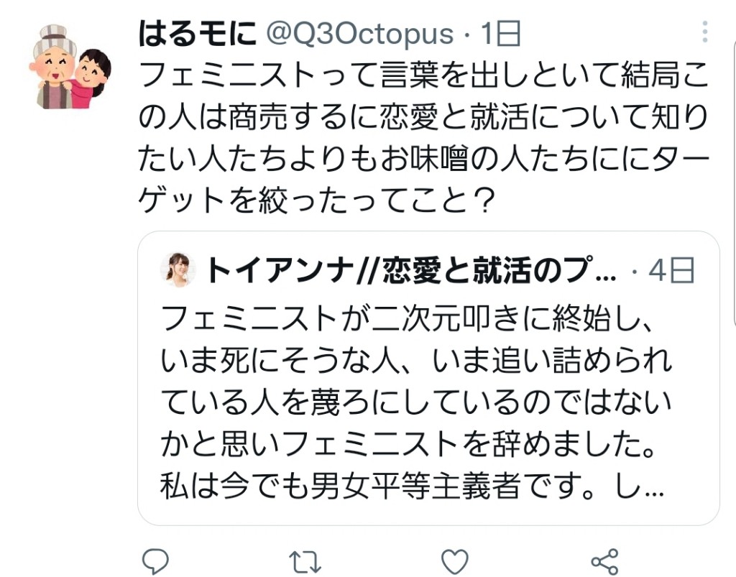Tap the line ゲットを絞ったってこと？
The image size is (736, 577).
[317, 200]
